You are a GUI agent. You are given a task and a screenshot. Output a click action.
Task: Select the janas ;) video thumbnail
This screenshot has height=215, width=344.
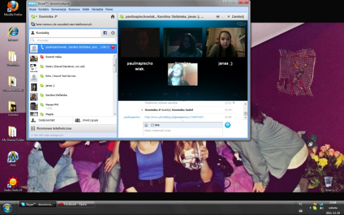point(226,42)
